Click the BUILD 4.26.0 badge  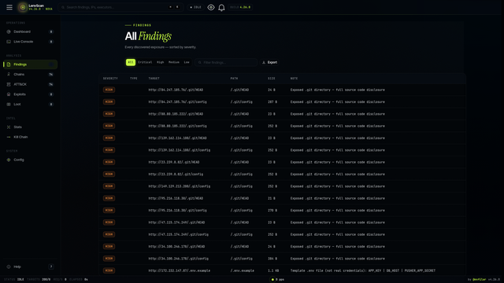click(240, 7)
